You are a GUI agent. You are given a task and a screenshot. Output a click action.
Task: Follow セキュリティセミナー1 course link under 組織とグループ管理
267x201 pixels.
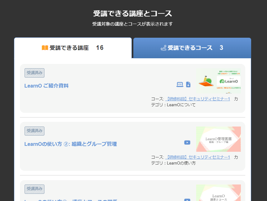point(197,157)
